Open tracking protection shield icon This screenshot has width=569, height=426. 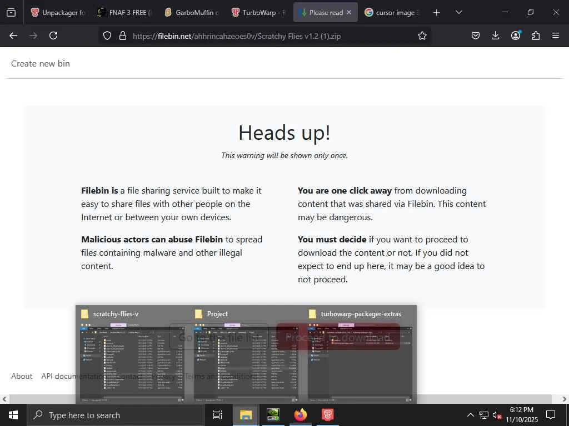[107, 35]
